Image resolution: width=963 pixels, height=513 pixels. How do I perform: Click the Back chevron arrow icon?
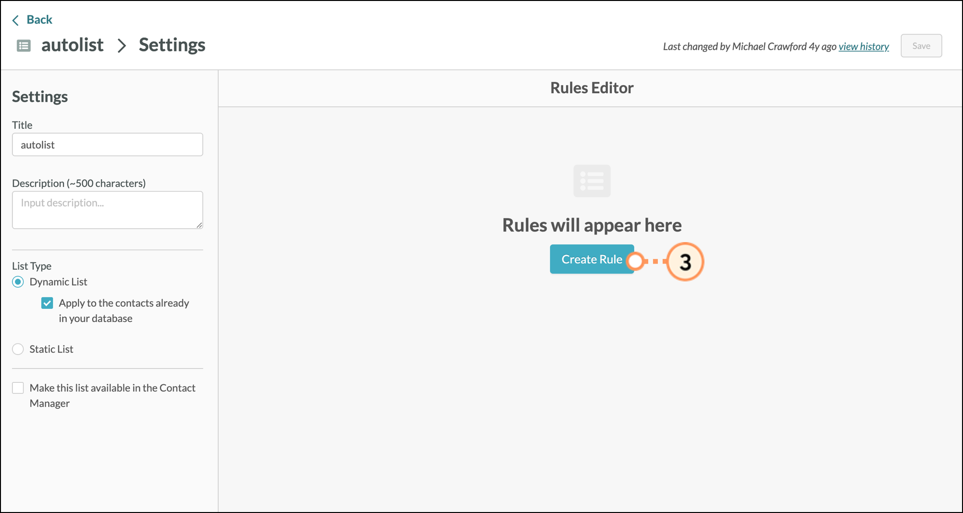[15, 20]
